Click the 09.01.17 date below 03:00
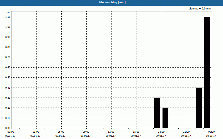This screenshot has height=139, width=223. pos(35,136)
